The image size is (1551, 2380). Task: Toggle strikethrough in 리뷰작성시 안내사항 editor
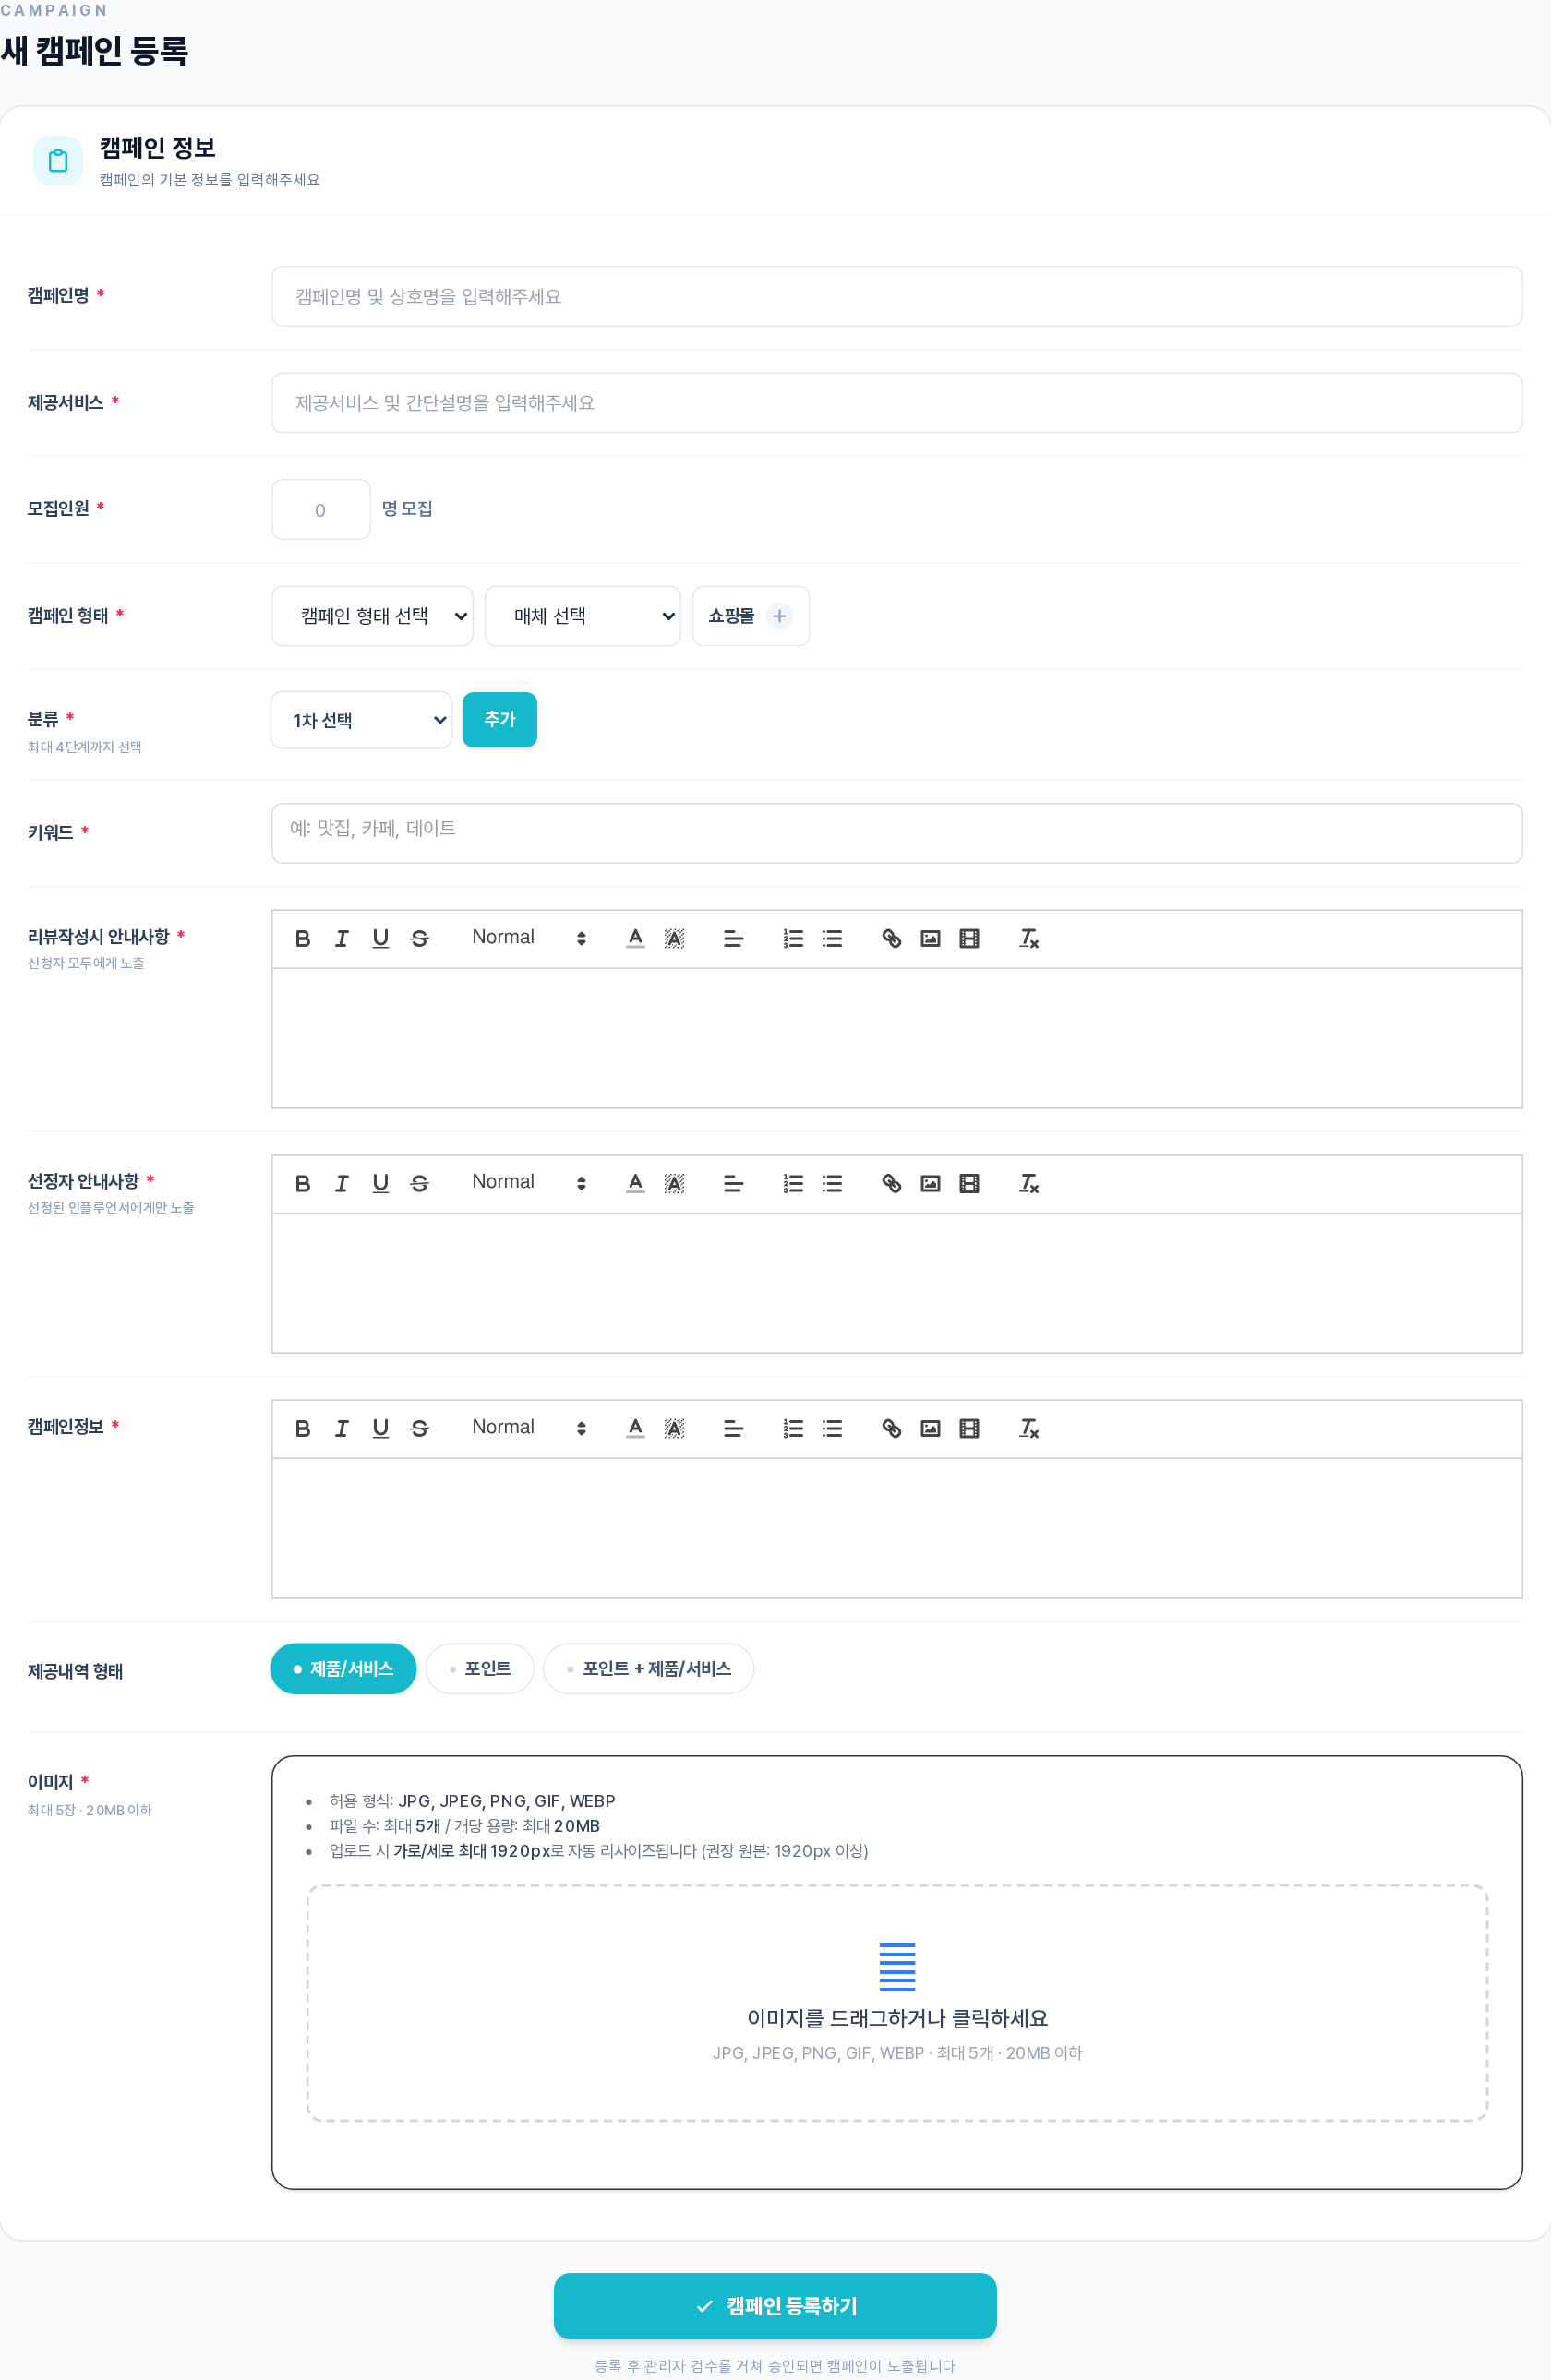(419, 938)
